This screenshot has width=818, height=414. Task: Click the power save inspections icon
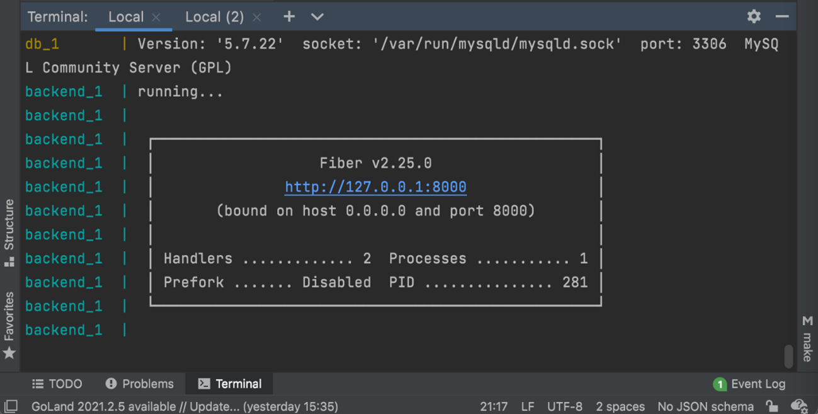(x=798, y=406)
